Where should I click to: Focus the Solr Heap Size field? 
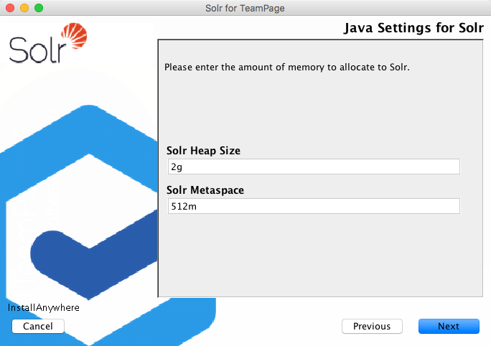313,167
